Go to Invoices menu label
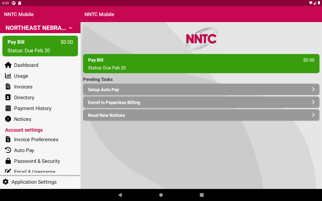 coord(23,87)
